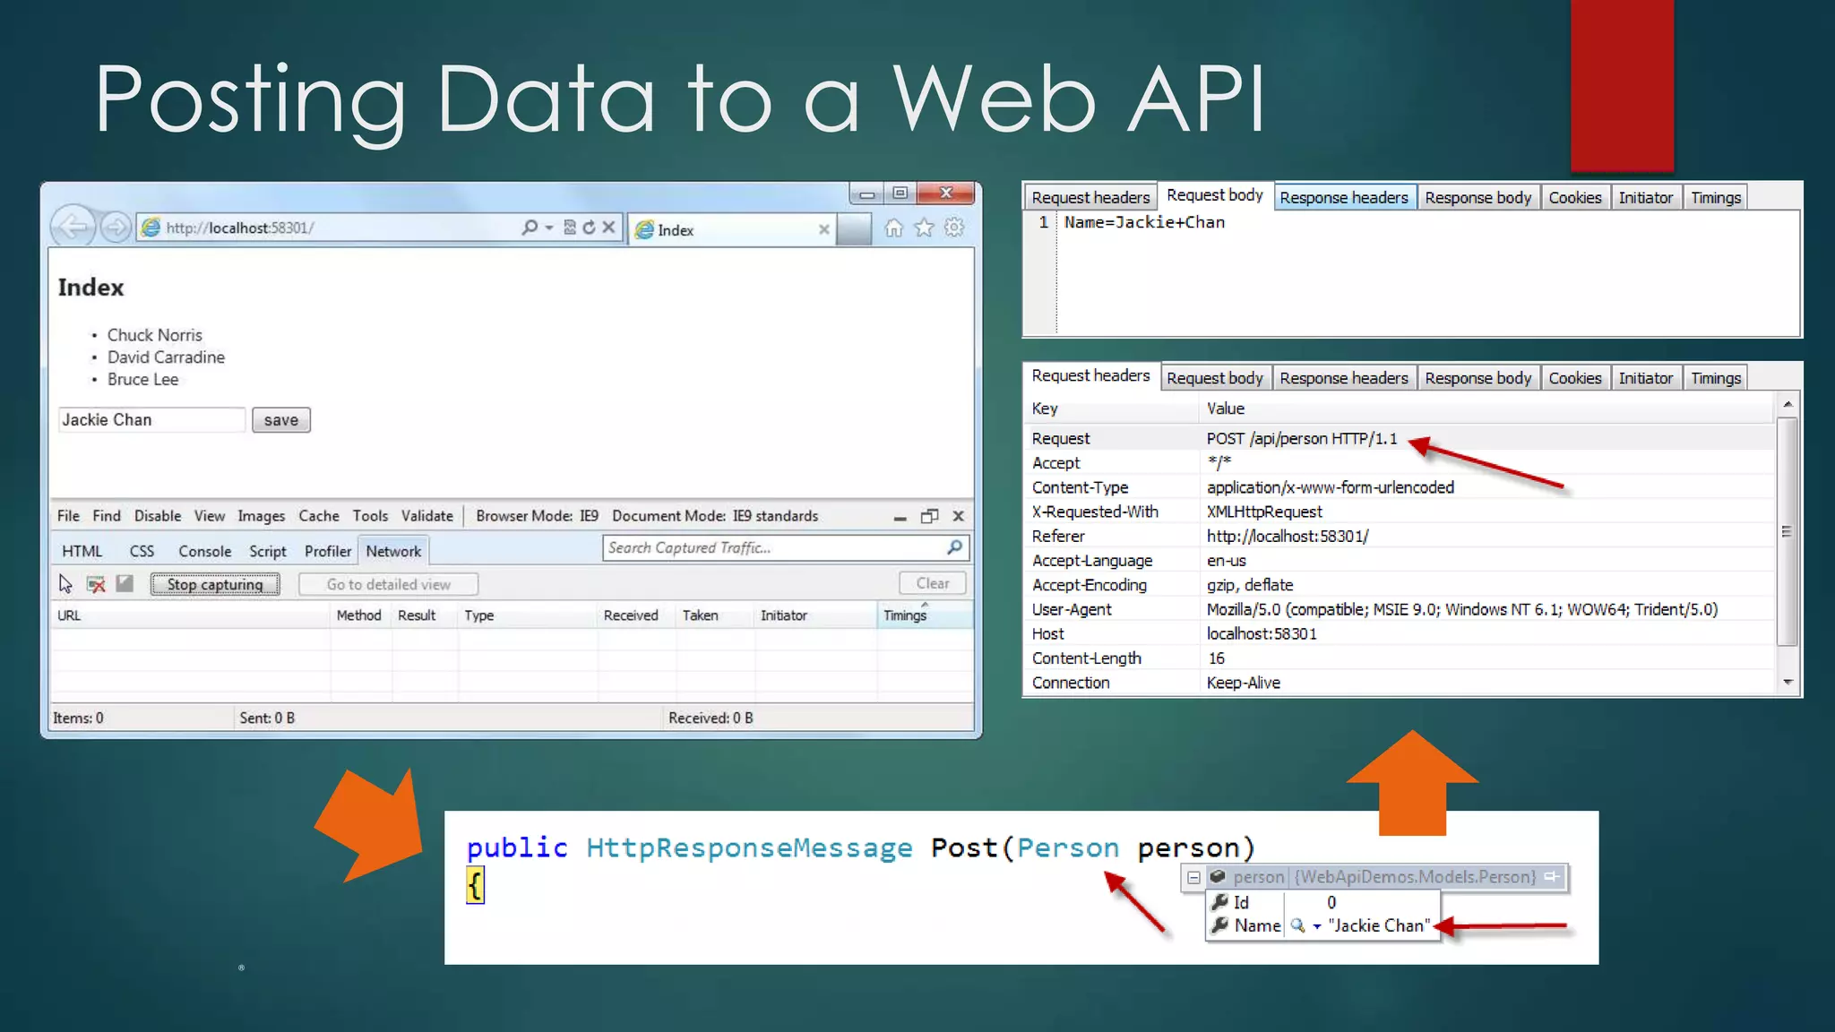Click the Jackie Chan name input field
Screen dimensions: 1835x1032
151,420
